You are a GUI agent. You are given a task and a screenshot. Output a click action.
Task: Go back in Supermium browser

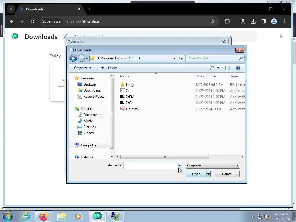point(12,21)
